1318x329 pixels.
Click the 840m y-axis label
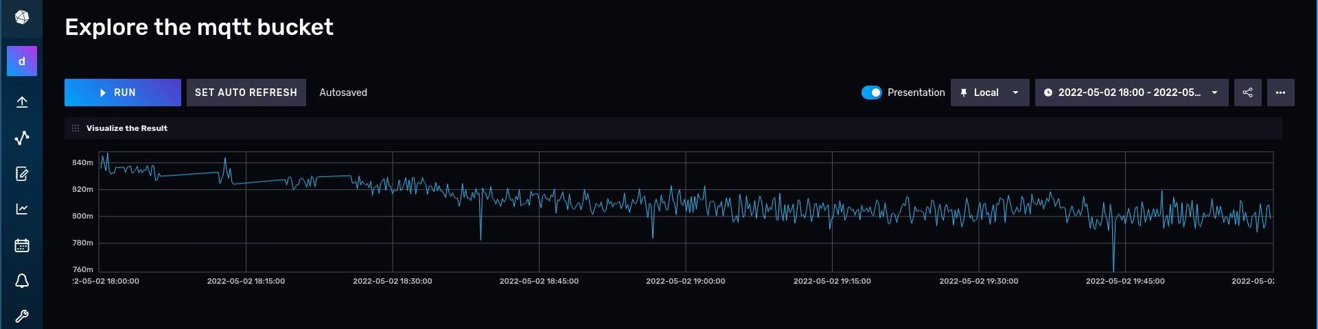pos(82,162)
